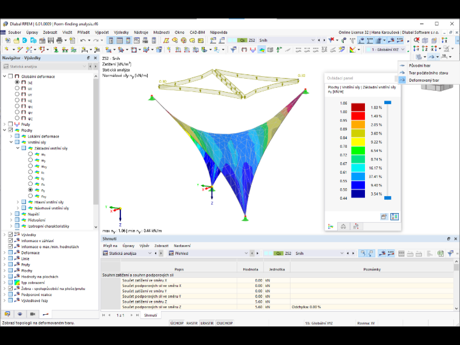460x345 pixels.
Task: Click the dark red 1.06 color swatch
Action: coord(358,107)
